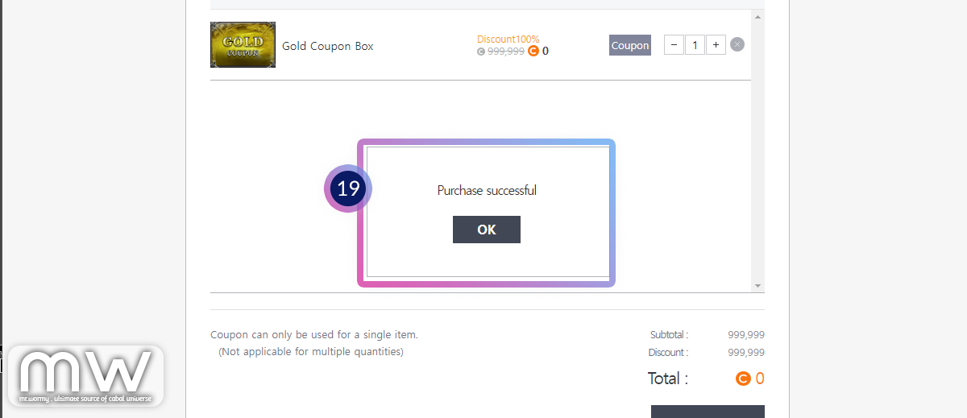Click the step 19 circle badge
Image resolution: width=967 pixels, height=418 pixels.
coord(348,188)
